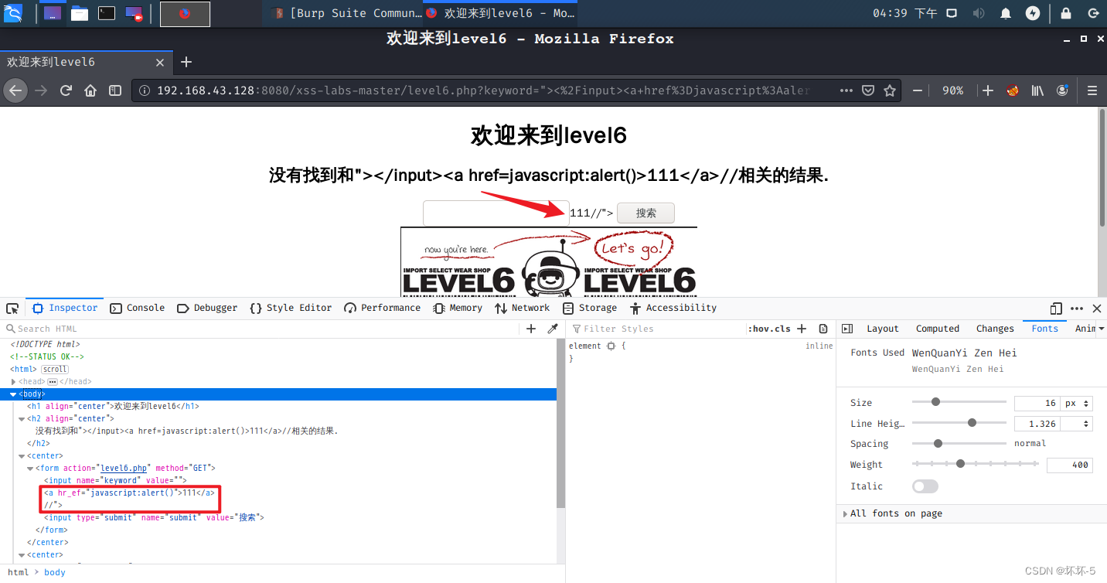Viewport: 1107px width, 583px height.
Task: Go to the Firefox home page
Action: pyautogui.click(x=90, y=90)
